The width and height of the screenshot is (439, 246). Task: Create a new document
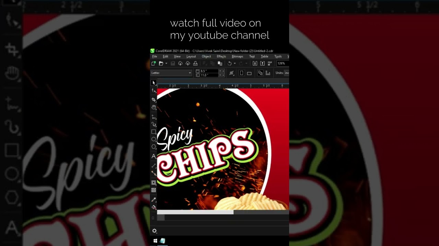[153, 64]
